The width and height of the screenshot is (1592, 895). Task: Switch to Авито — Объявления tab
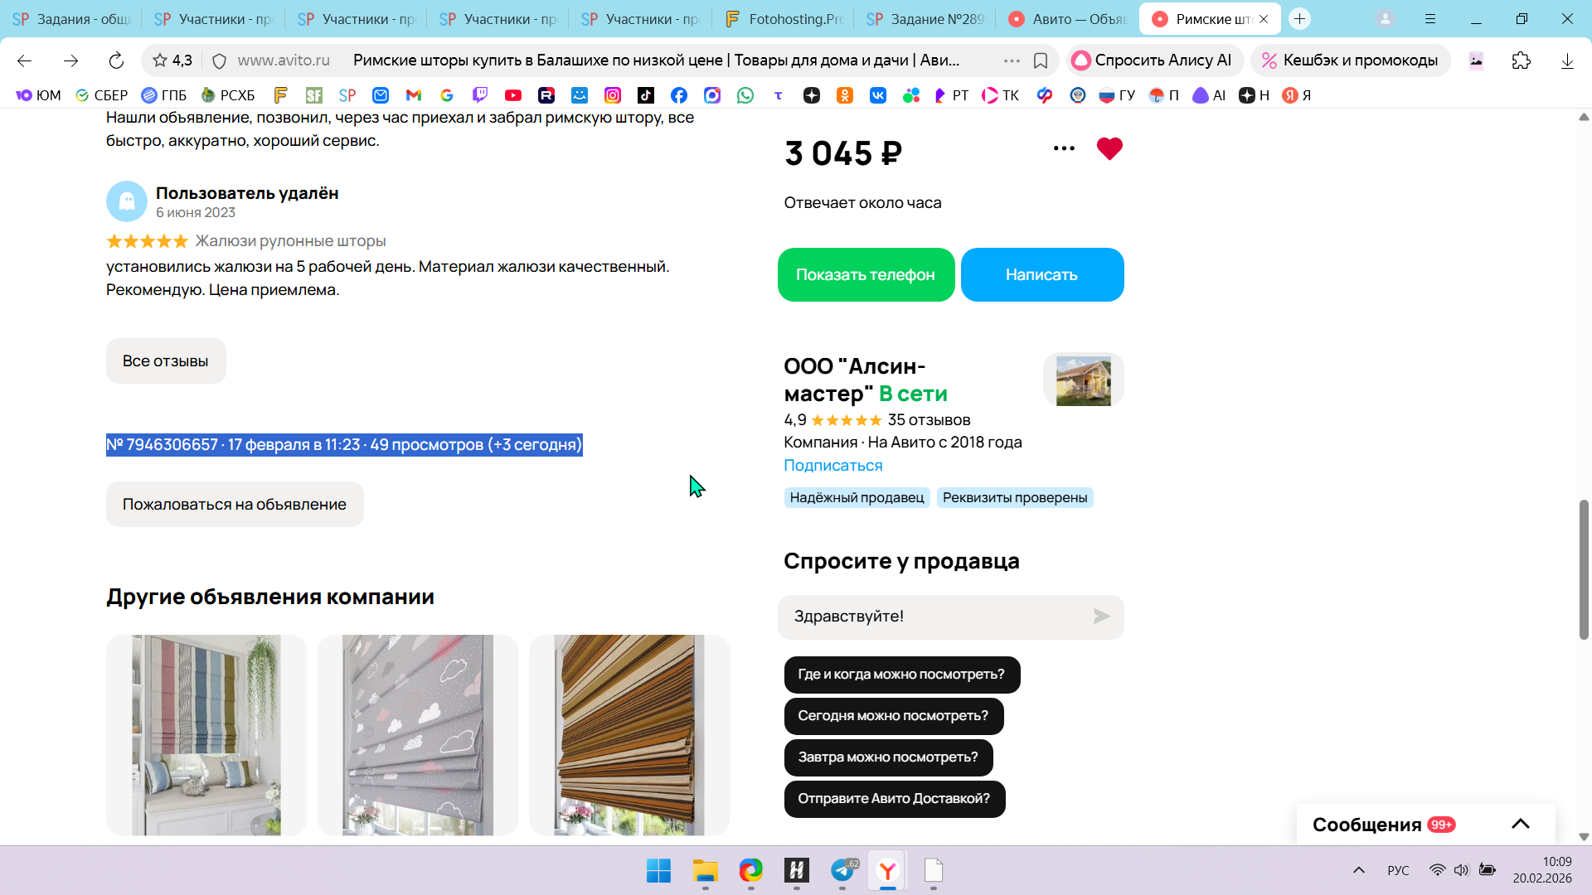point(1068,19)
